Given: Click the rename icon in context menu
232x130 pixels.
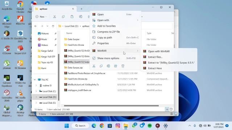Looking at the screenshot, I should [108, 66].
